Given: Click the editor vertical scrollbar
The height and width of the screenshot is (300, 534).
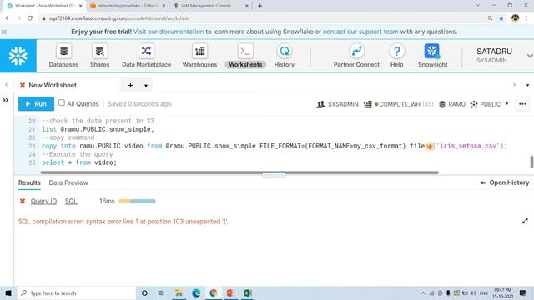Looking at the screenshot, I should tap(531, 162).
